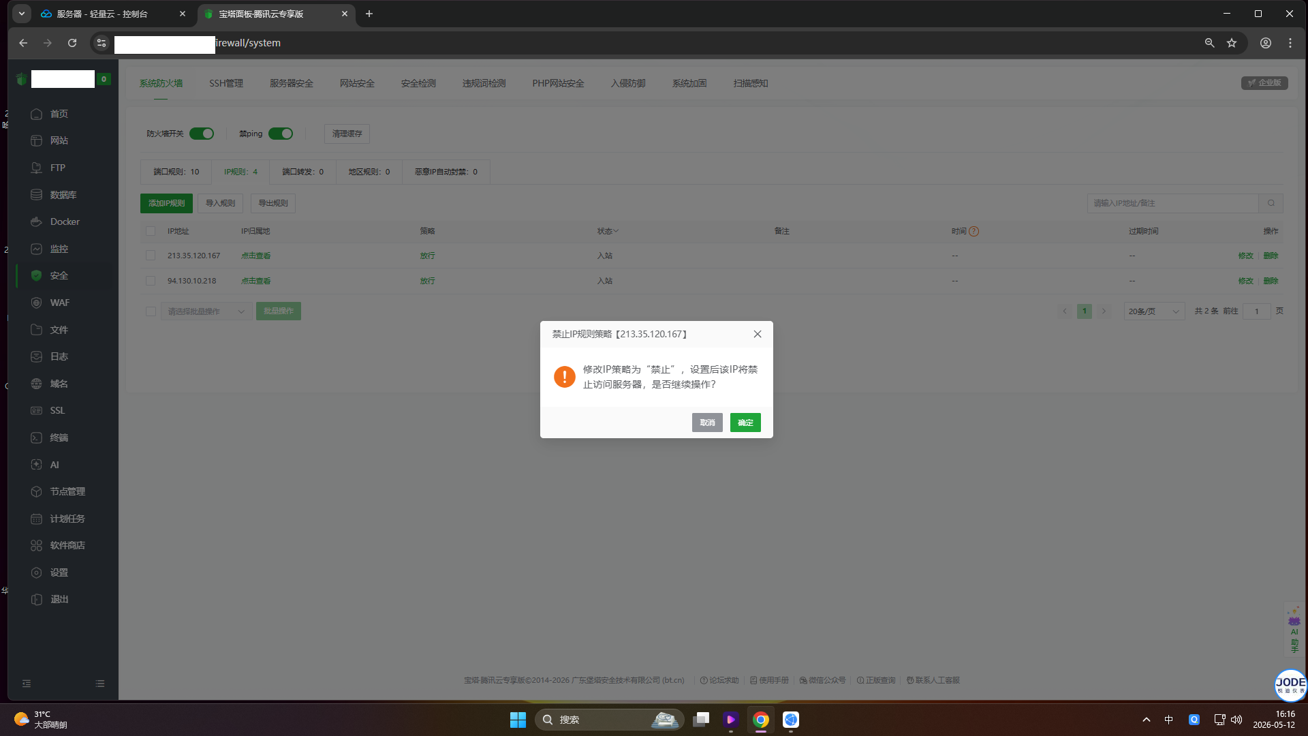The height and width of the screenshot is (736, 1308).
Task: Open 监控 sidebar icon
Action: 37,249
